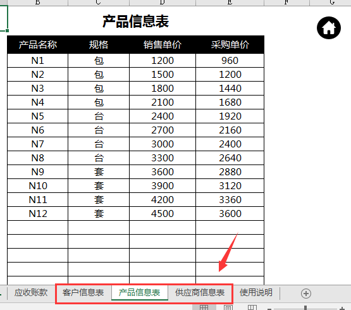The width and height of the screenshot is (351, 310).
Task: Select the 产品信息表 title cell
Action: [x=135, y=22]
